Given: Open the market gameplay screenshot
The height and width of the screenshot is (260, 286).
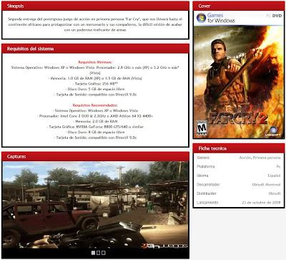Looking at the screenshot, I should tap(95, 205).
